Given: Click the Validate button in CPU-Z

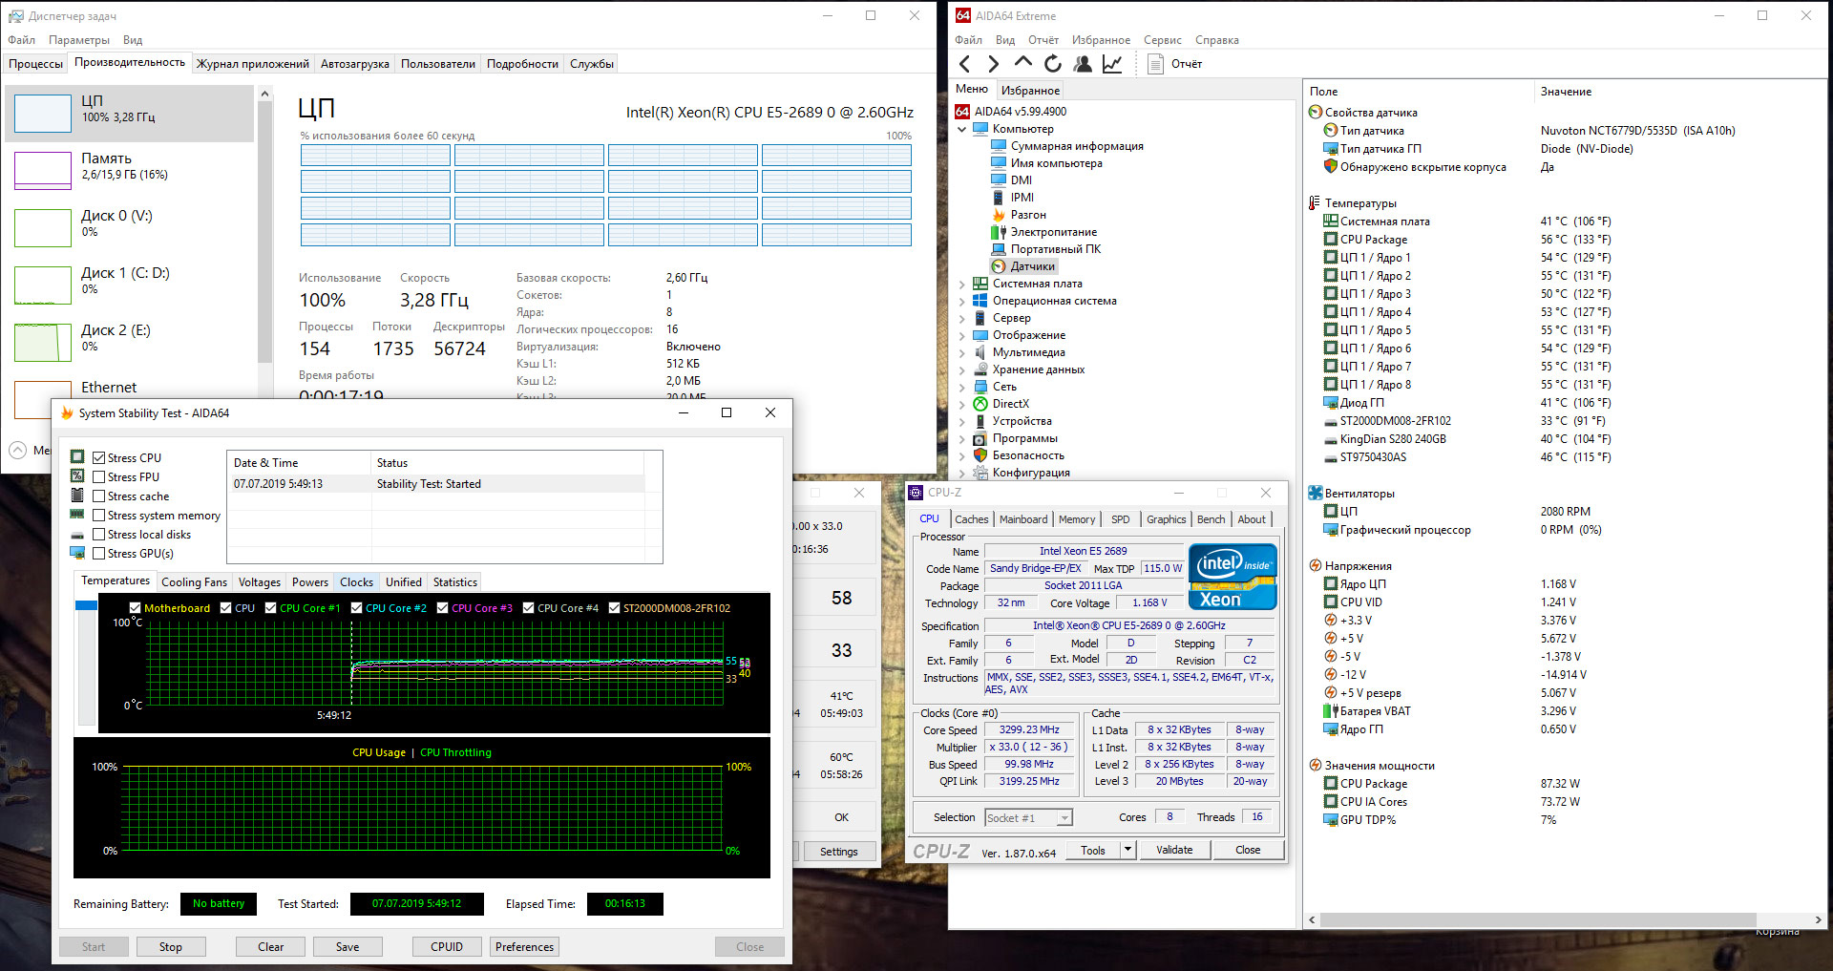Looking at the screenshot, I should [1173, 850].
